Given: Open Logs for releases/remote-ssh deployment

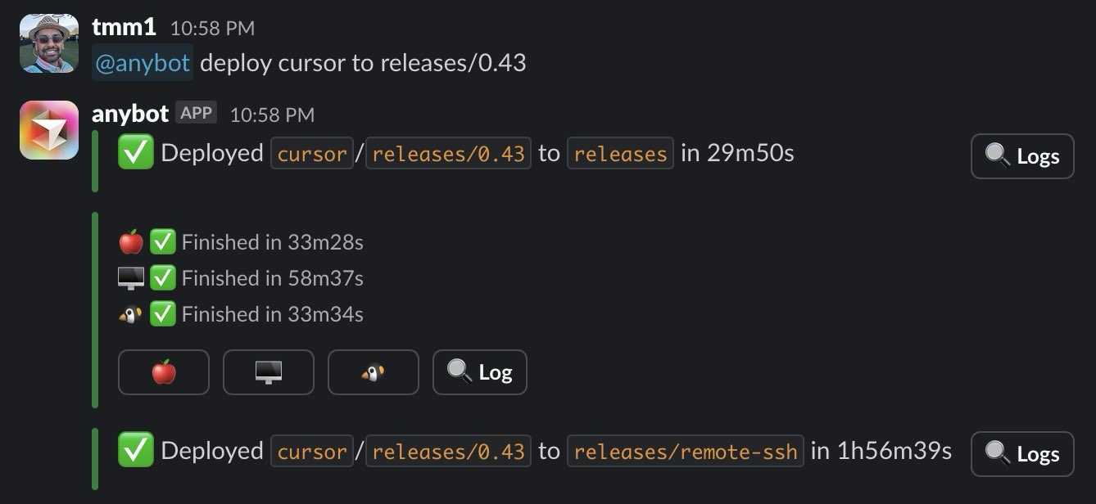Looking at the screenshot, I should 1022,454.
